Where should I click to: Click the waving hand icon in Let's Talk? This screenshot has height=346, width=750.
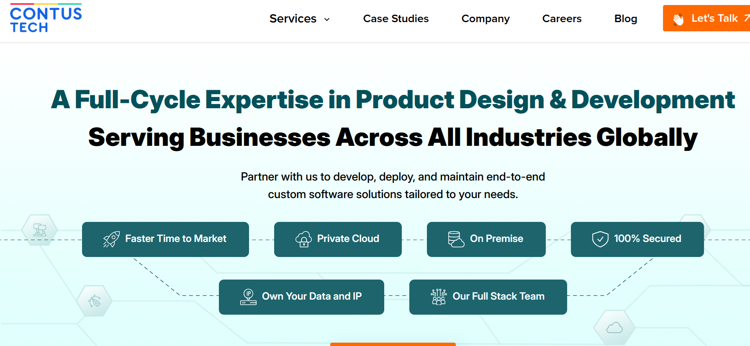click(x=678, y=19)
